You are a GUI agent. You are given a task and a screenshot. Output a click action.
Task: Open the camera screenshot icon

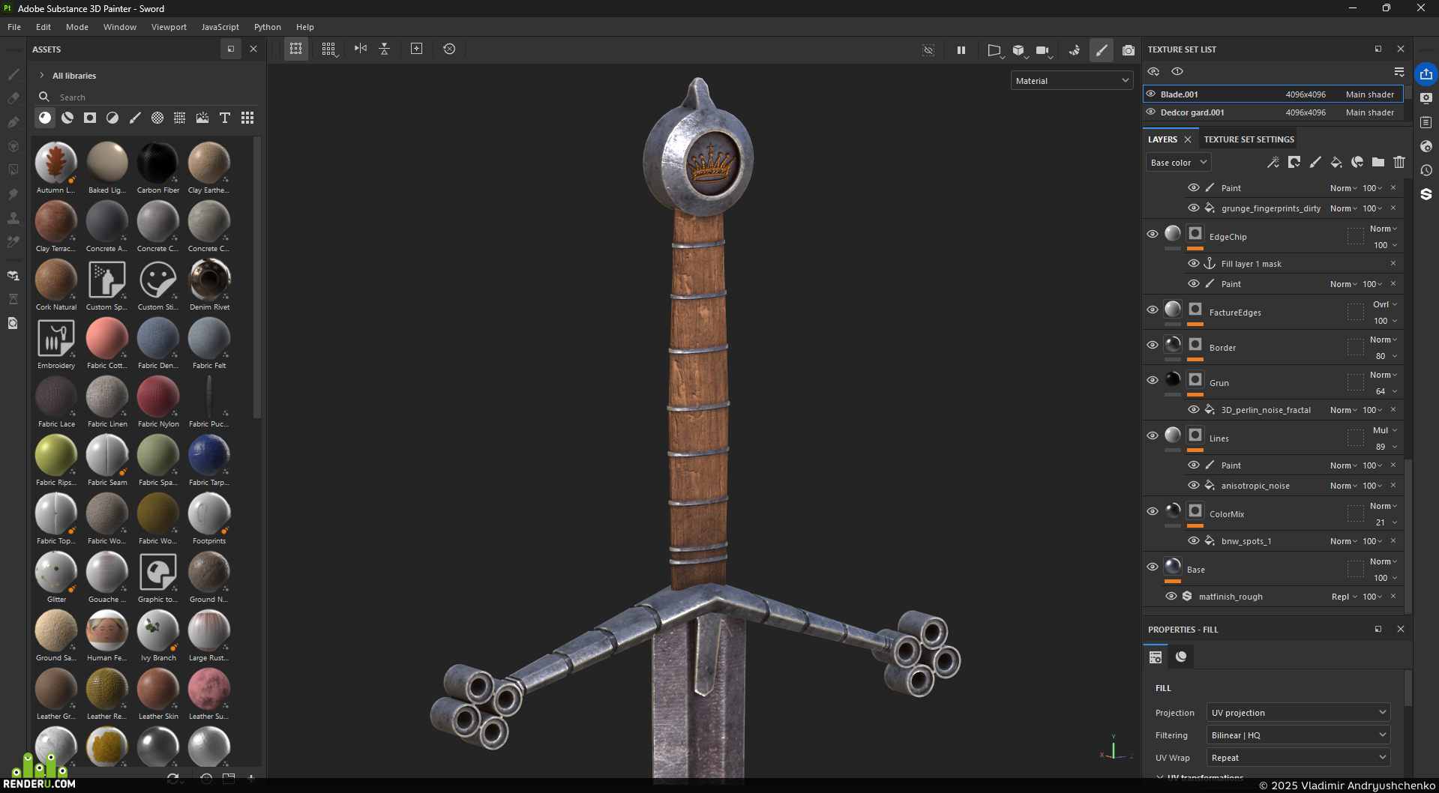pos(1128,50)
